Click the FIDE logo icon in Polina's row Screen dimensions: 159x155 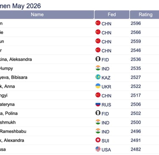(98, 113)
